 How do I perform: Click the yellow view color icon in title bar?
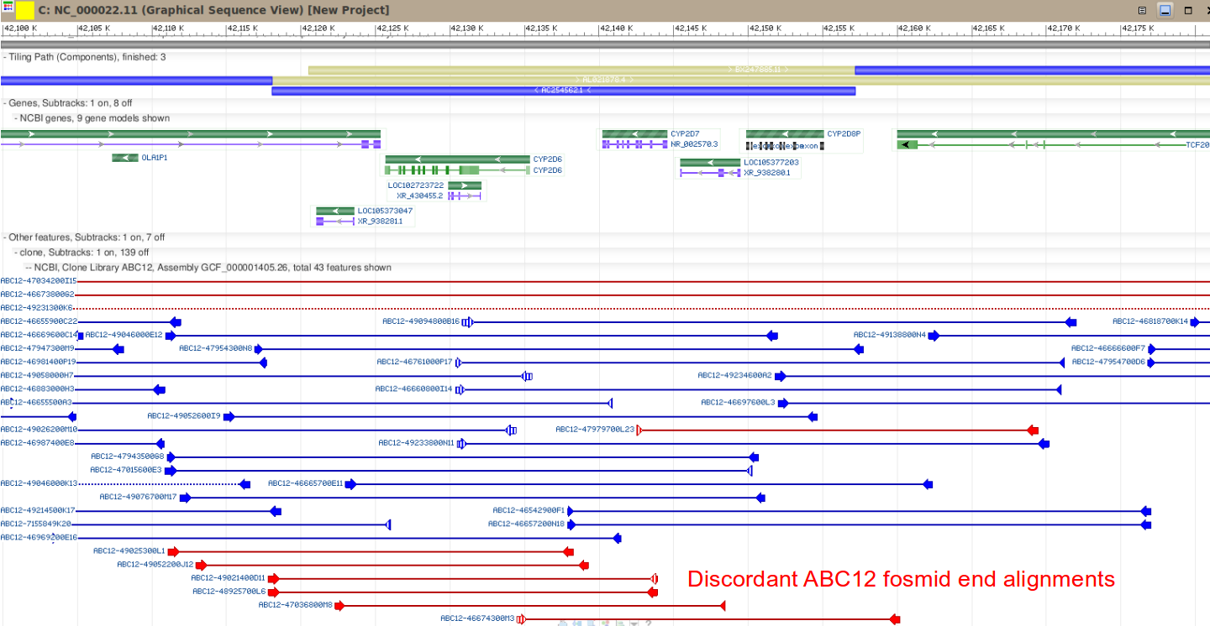25,10
